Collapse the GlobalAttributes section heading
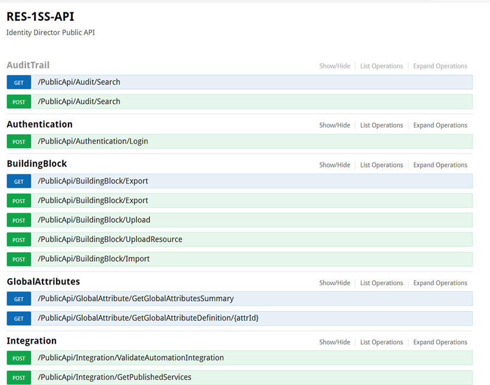The width and height of the screenshot is (490, 385). coord(44,282)
